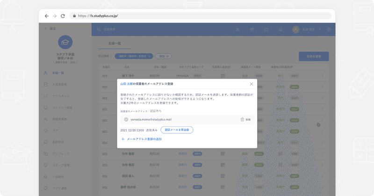
Task: Click the email yamada.mama@studyplus.mail
Action: tap(151, 120)
